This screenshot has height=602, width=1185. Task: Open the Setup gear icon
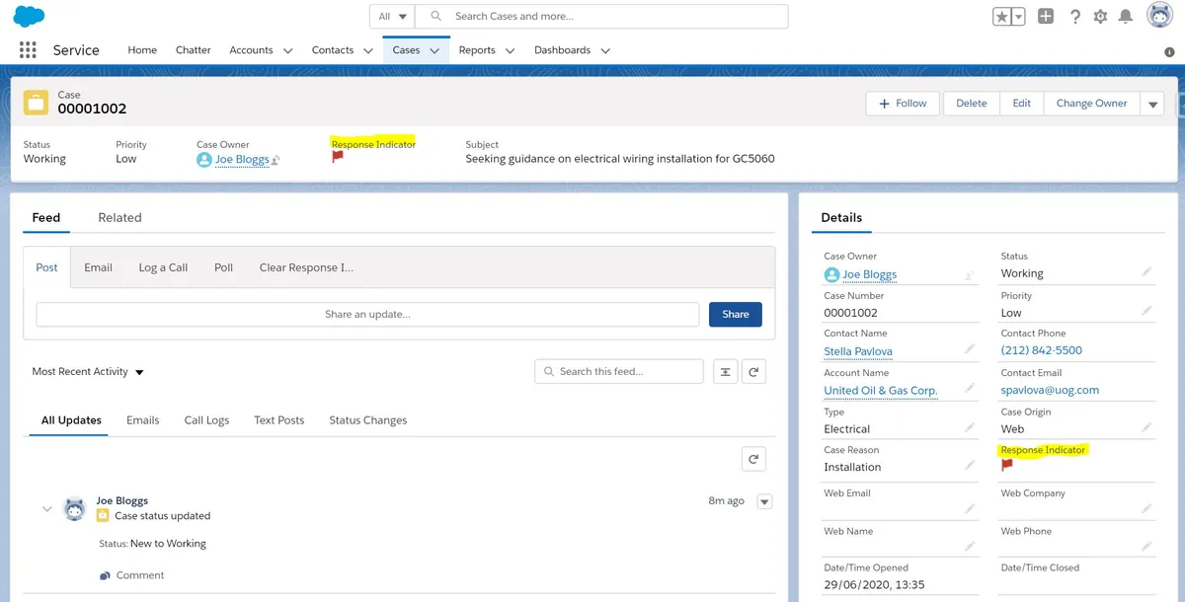[1100, 17]
